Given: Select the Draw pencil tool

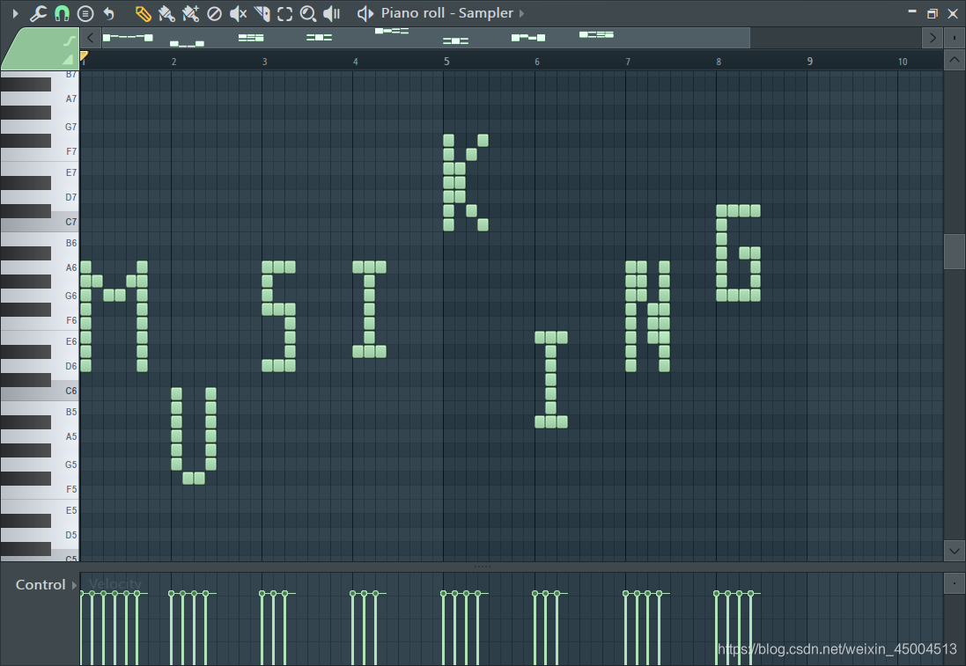Looking at the screenshot, I should point(143,13).
